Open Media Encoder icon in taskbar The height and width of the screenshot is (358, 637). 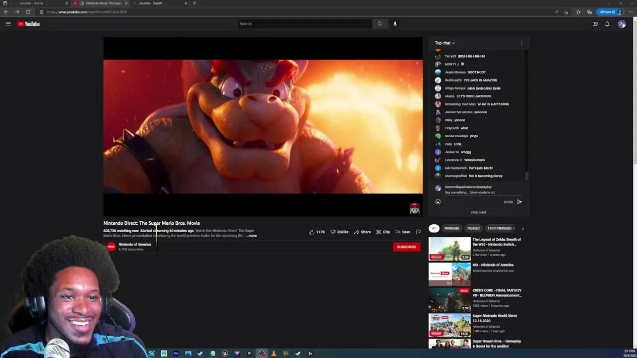[x=176, y=354]
